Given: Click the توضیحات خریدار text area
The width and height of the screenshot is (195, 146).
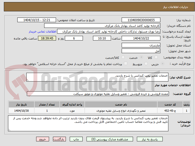Looking at the screenshot, I should pos(88,123).
